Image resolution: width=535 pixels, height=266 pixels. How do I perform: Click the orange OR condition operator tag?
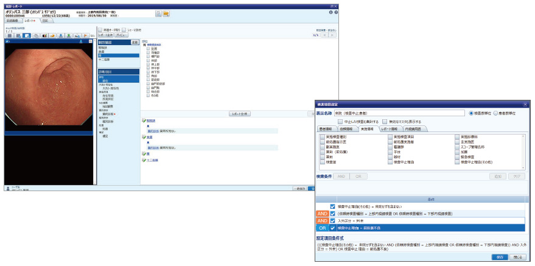(x=323, y=228)
